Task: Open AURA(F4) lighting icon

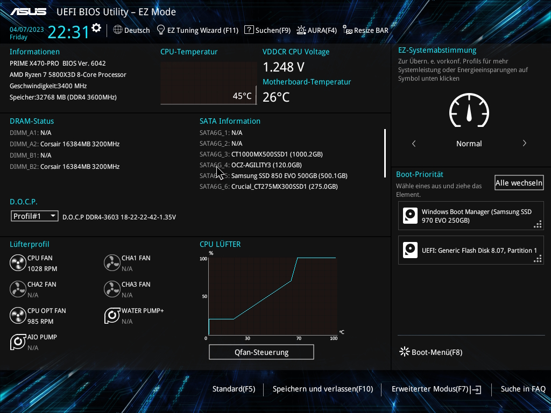Action: 301,30
